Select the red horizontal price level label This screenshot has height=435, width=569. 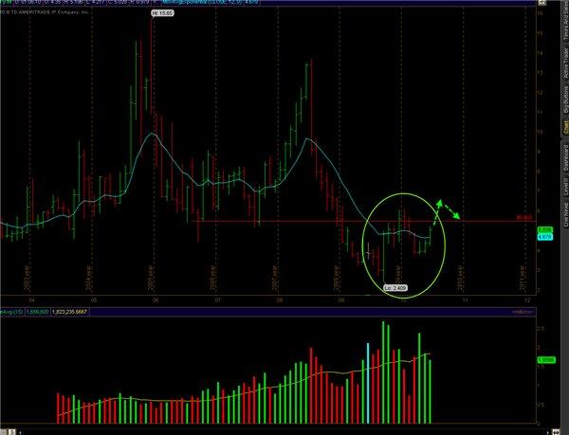tap(524, 218)
